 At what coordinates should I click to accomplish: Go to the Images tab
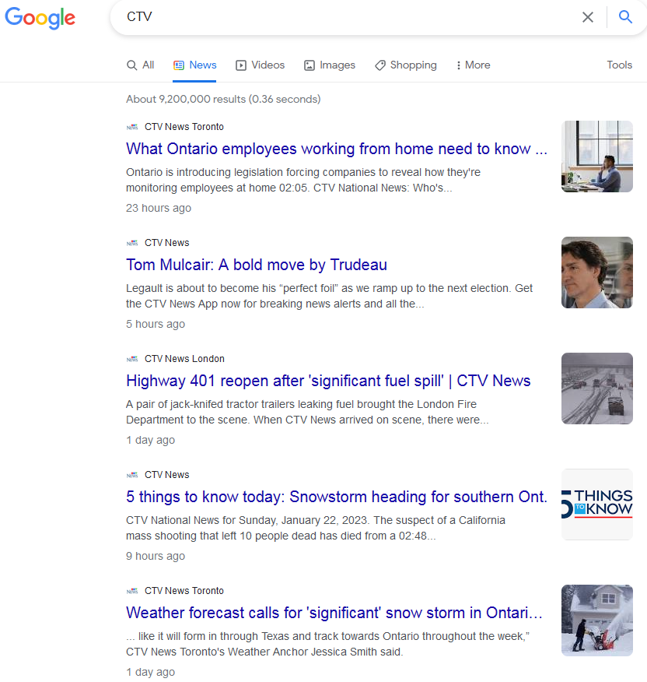click(330, 65)
